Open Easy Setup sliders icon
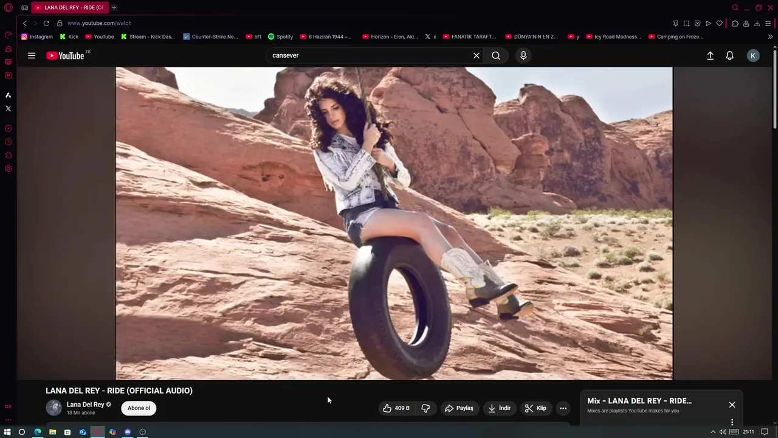Image resolution: width=778 pixels, height=438 pixels. coord(768,23)
